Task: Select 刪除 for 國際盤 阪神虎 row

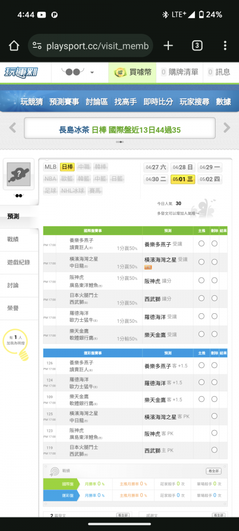Action: (214, 280)
